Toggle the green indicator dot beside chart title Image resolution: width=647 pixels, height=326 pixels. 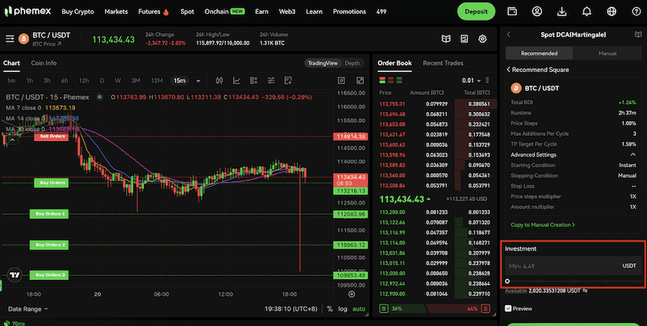pyautogui.click(x=100, y=97)
